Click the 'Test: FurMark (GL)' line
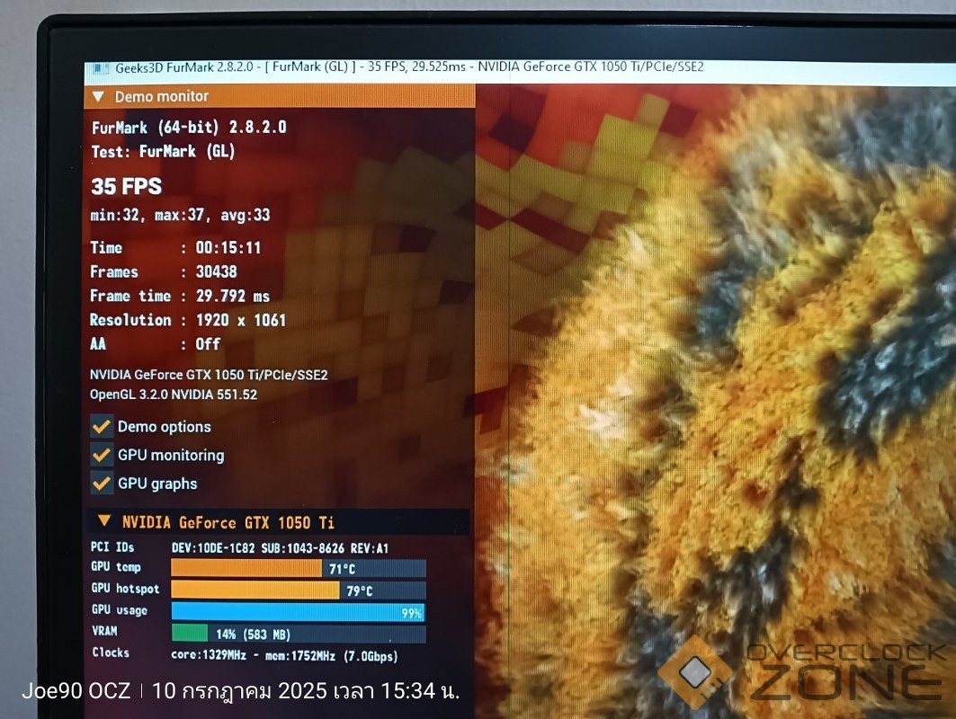Screen dimensions: 956x719 pyautogui.click(x=163, y=151)
